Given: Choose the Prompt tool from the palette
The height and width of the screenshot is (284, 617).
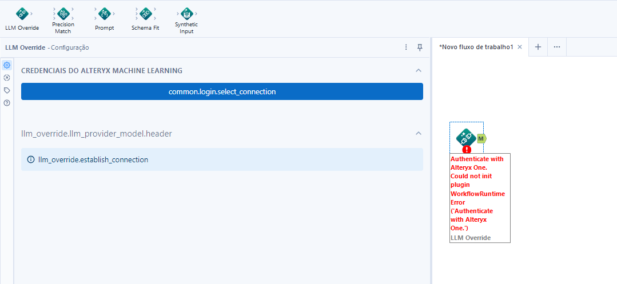Looking at the screenshot, I should pyautogui.click(x=104, y=14).
